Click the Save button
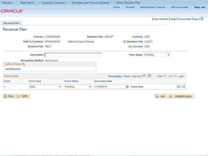Screen dimensions: 208x156 point(9,96)
